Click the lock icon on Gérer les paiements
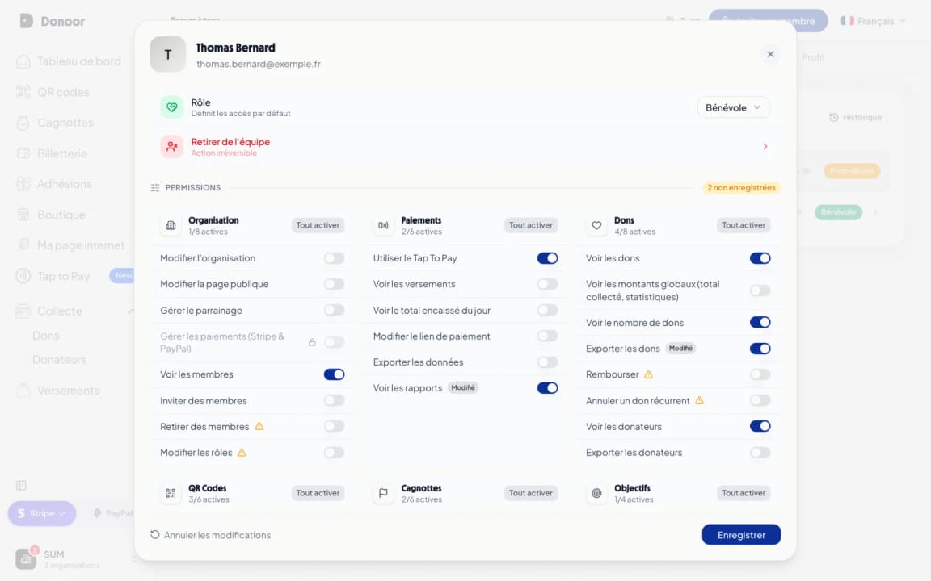This screenshot has width=931, height=581. pos(312,343)
